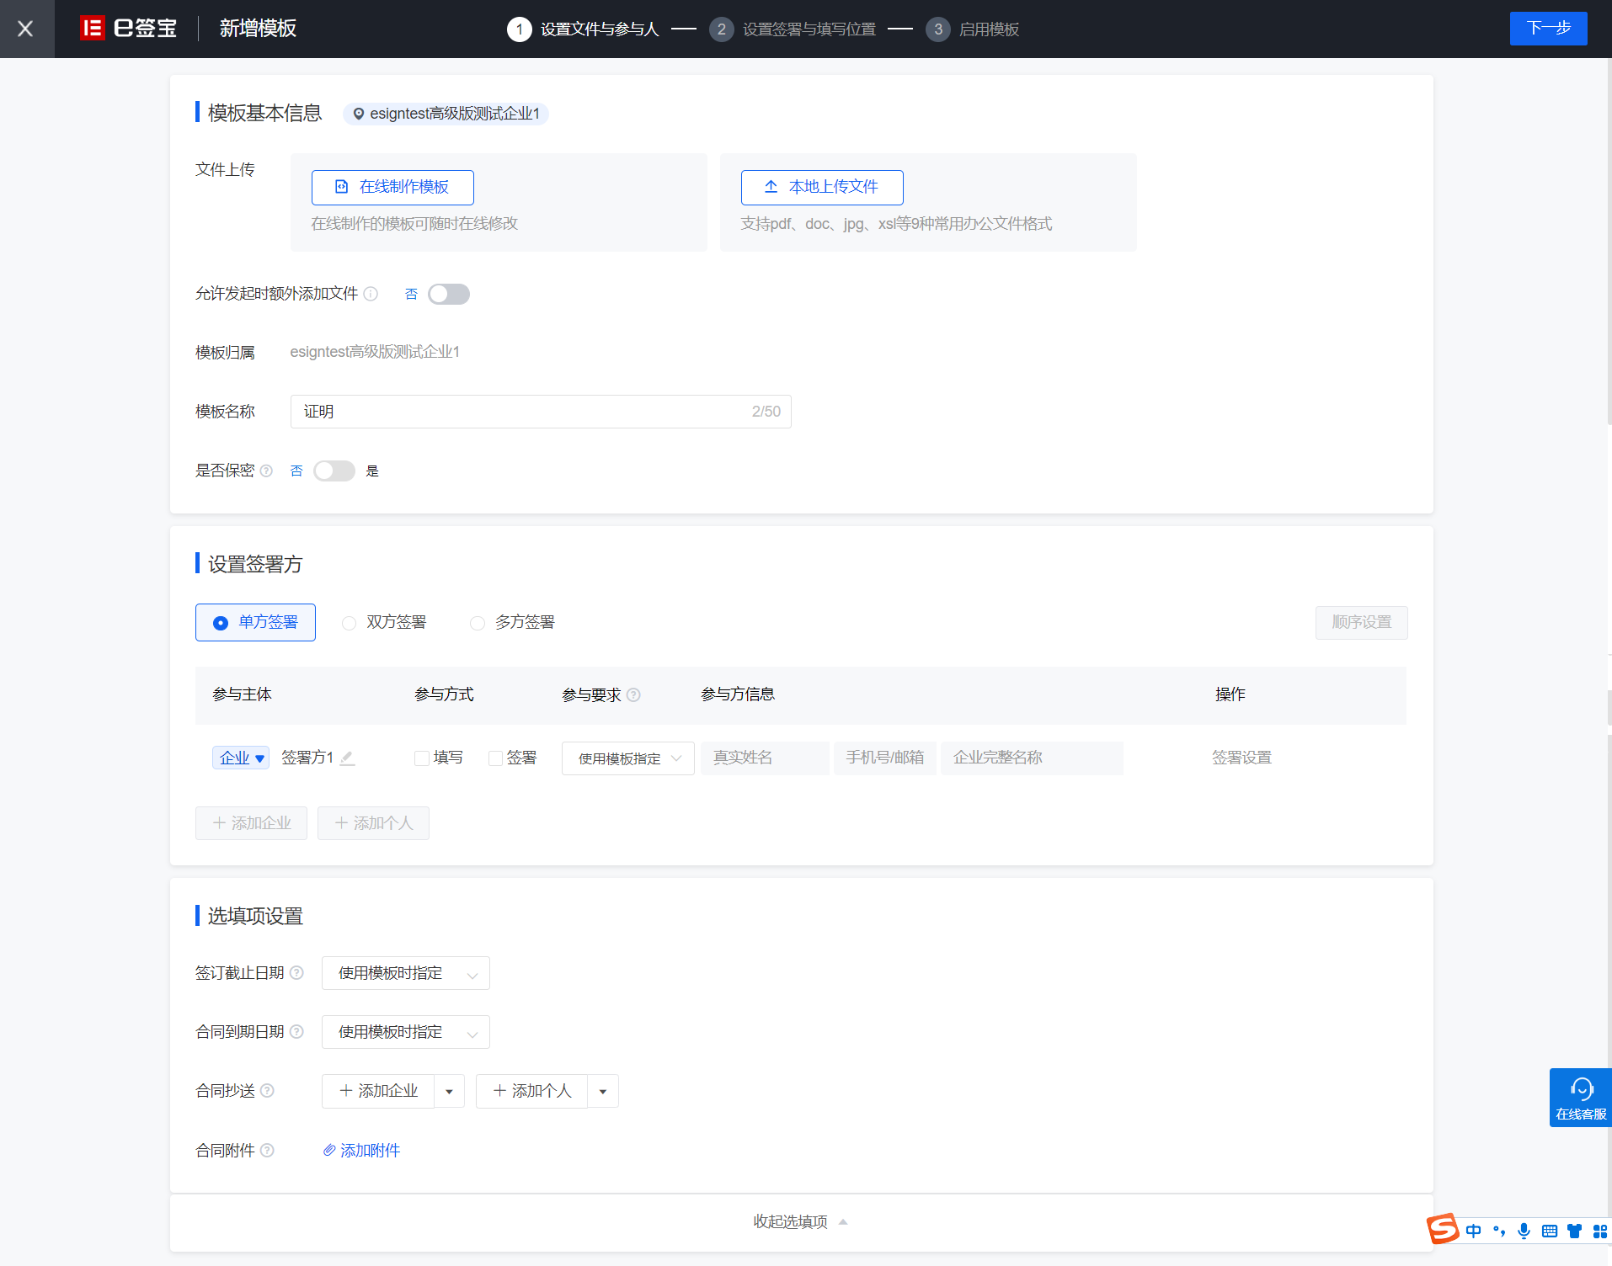The image size is (1612, 1266).
Task: Click 添加企业 in 合同抄送 row
Action: pos(378,1091)
